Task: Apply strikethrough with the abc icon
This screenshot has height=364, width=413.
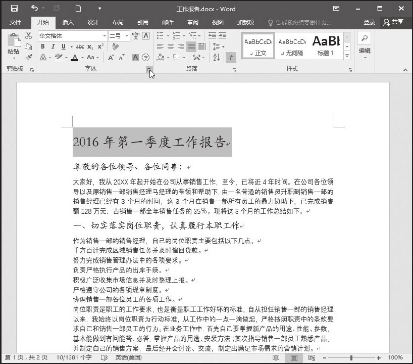Action: click(80, 47)
